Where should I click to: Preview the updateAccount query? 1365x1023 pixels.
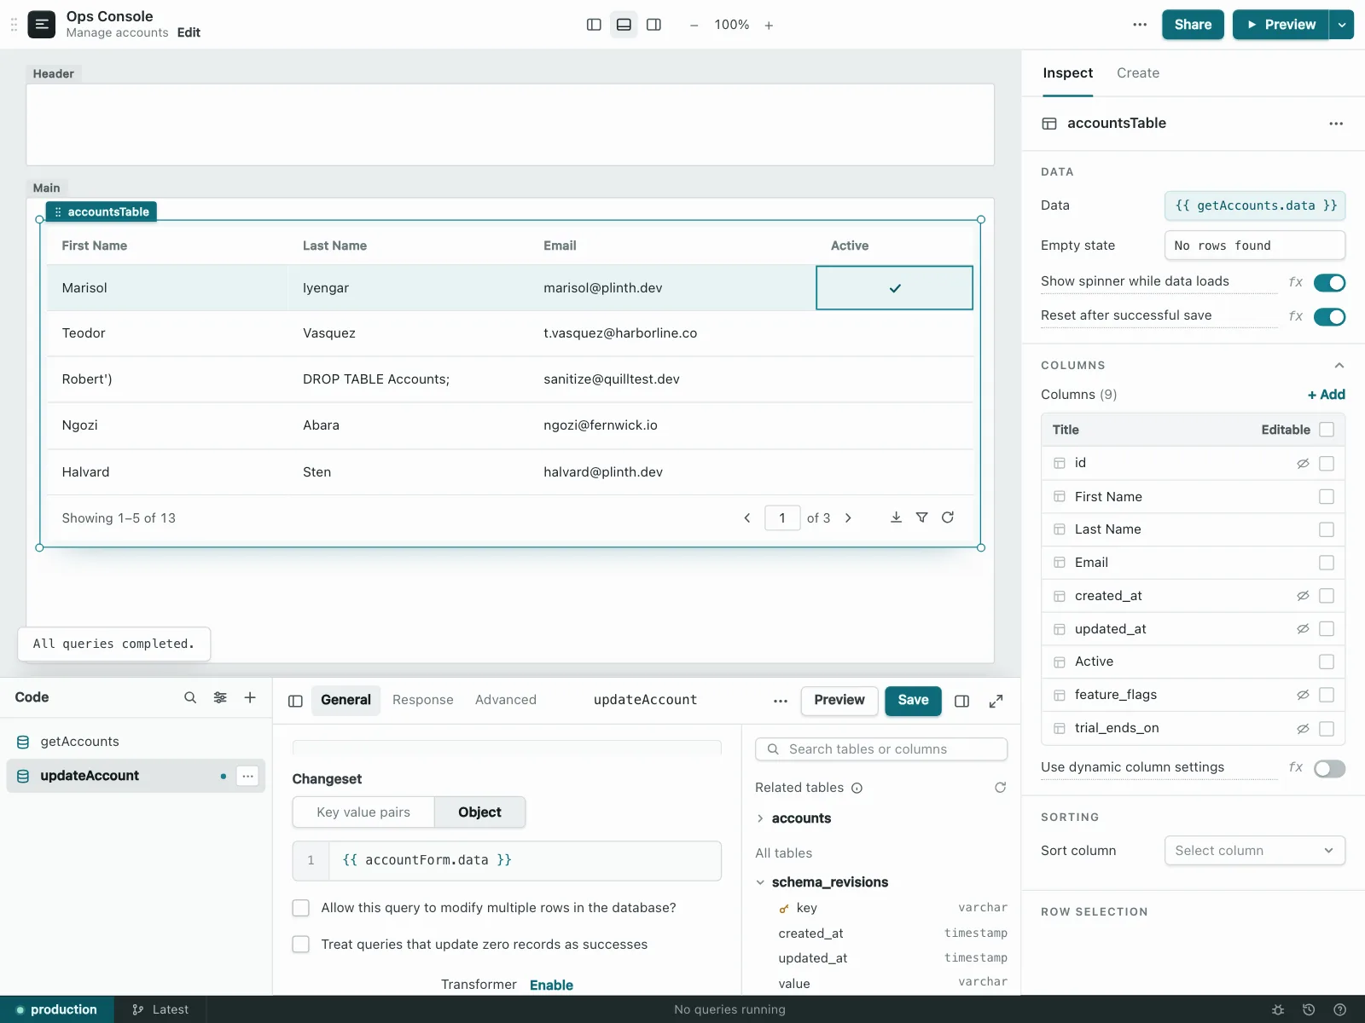coord(839,700)
